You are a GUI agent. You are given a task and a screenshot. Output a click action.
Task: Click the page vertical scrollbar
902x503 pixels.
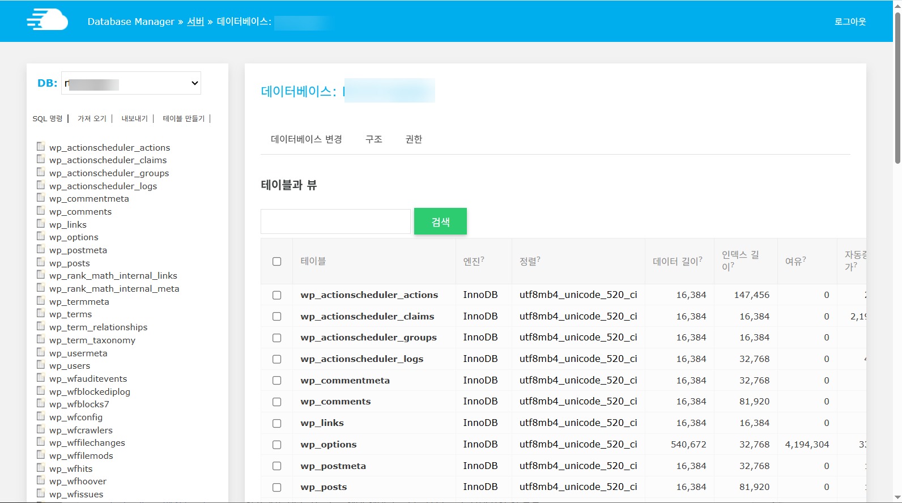coord(897,88)
